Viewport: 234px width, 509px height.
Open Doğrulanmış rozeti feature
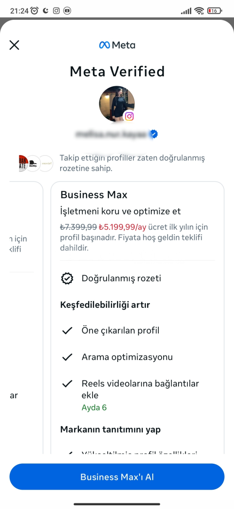tap(121, 279)
